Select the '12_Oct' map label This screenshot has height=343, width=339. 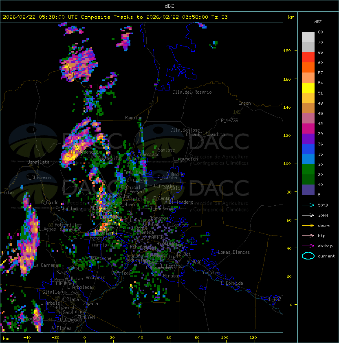[x=183, y=254]
